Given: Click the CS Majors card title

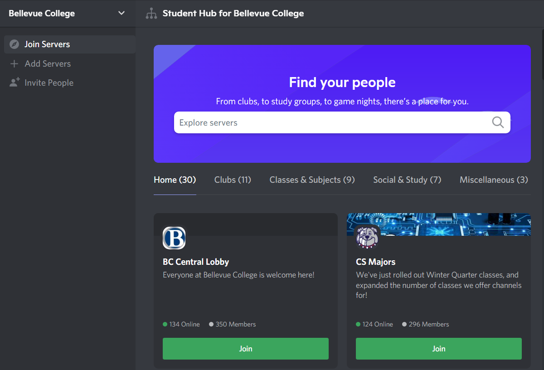Looking at the screenshot, I should (376, 262).
